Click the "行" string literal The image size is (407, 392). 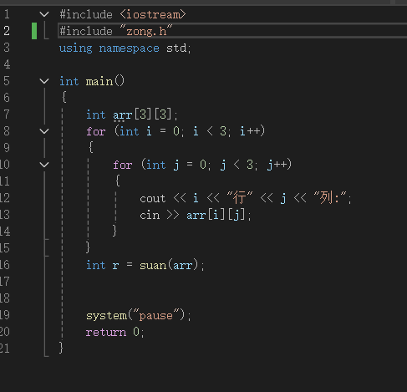pos(240,198)
